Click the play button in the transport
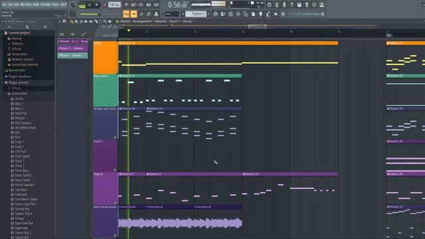The width and height of the screenshot is (425, 239). tap(90, 5)
